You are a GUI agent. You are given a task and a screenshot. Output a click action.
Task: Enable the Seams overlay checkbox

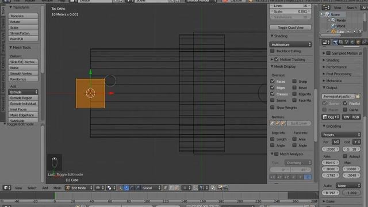272,100
